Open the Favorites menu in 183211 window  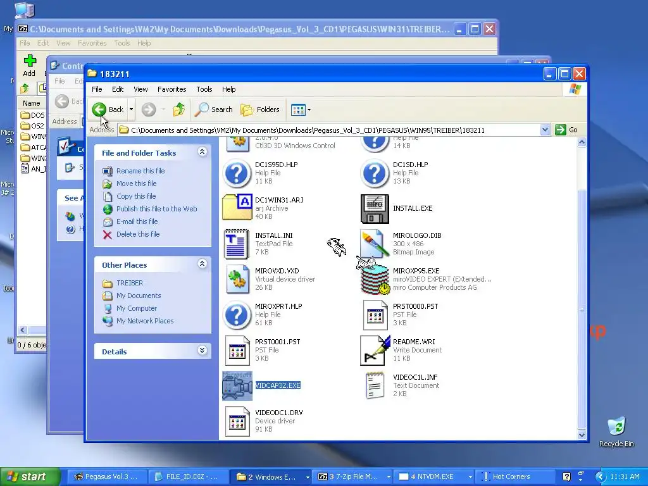point(172,89)
